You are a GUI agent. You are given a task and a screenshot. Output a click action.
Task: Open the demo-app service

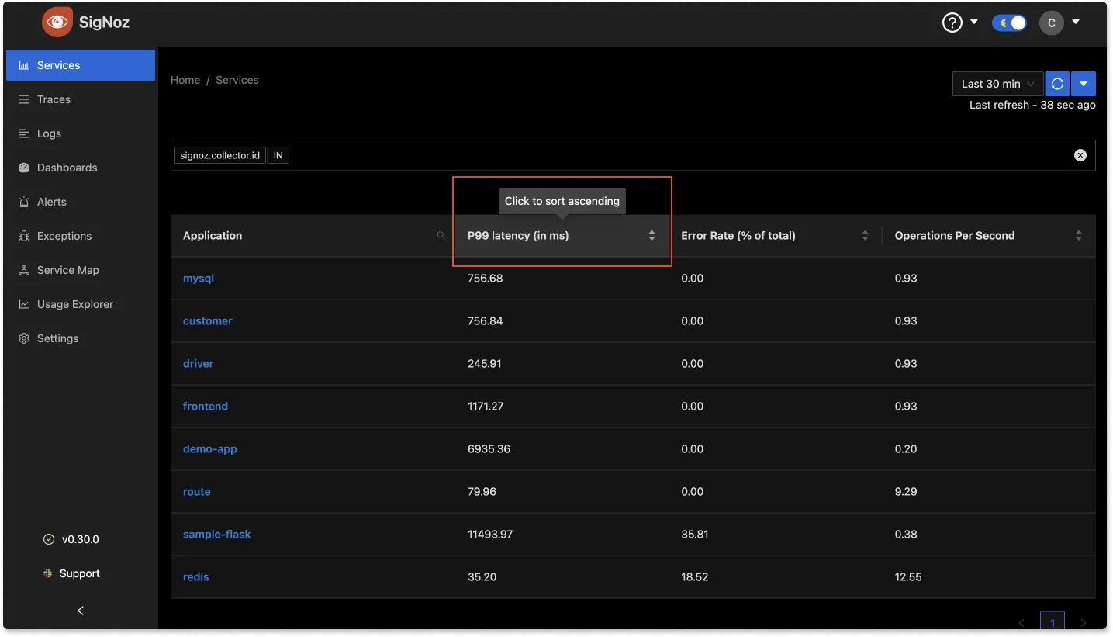[x=210, y=449]
